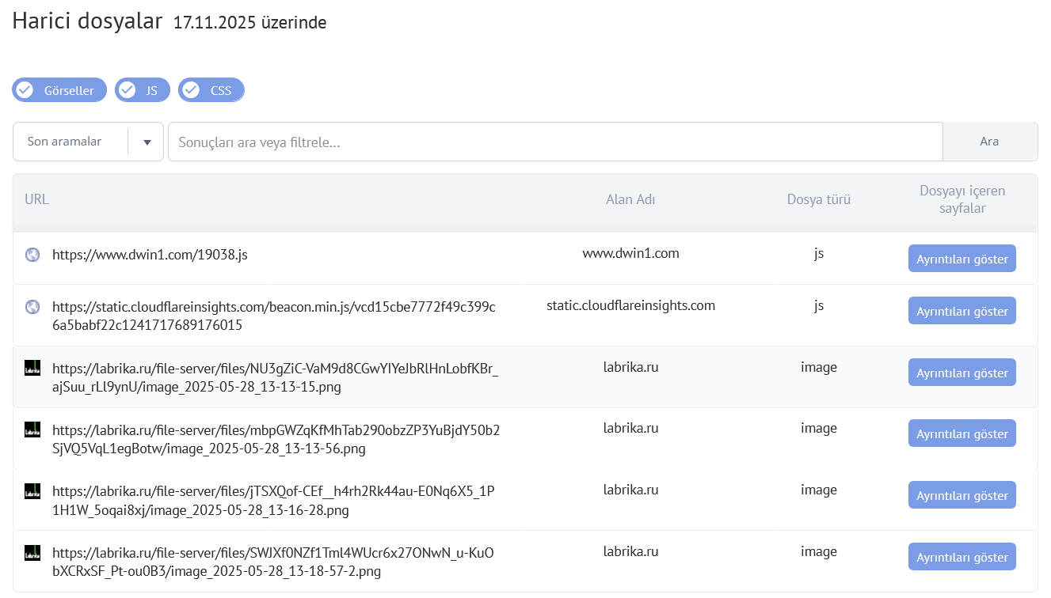The width and height of the screenshot is (1051, 598).
Task: Select the image file icon on the first labrika.ru row
Action: pyautogui.click(x=32, y=367)
